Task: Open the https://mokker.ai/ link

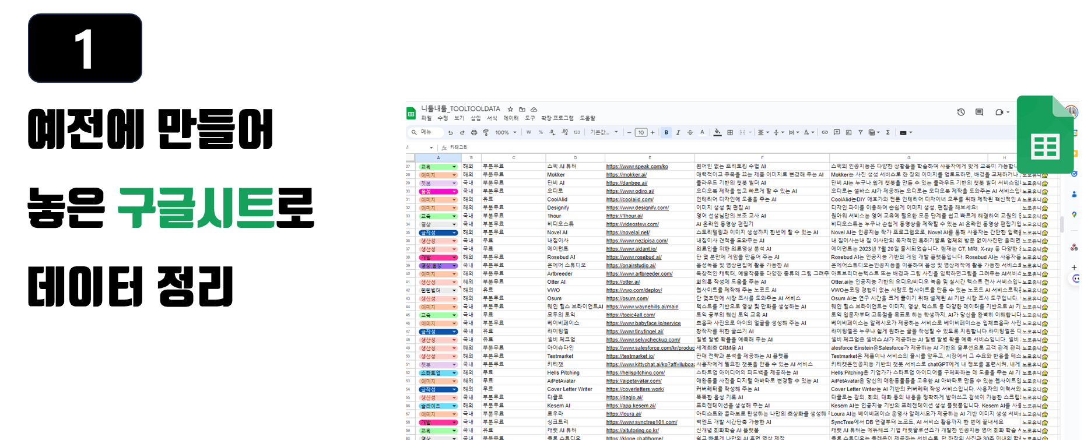Action: [x=626, y=175]
